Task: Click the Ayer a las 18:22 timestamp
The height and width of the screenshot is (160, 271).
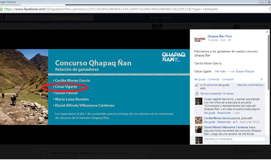Action: click(249, 122)
